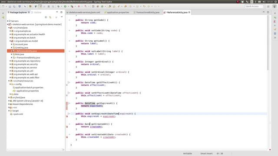Click error marker beside this.expiresAt line
278x156 pixels.
click(x=67, y=117)
